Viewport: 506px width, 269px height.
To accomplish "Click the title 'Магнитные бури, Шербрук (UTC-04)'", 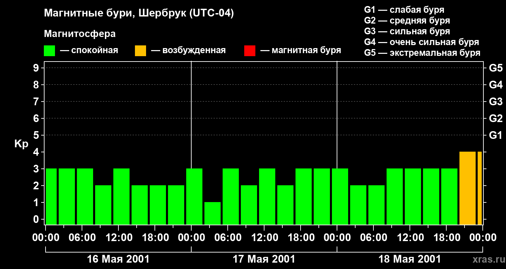I will [139, 14].
